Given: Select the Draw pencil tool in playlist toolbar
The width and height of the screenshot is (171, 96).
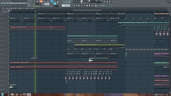Looking at the screenshot, I should pyautogui.click(x=6, y=8).
